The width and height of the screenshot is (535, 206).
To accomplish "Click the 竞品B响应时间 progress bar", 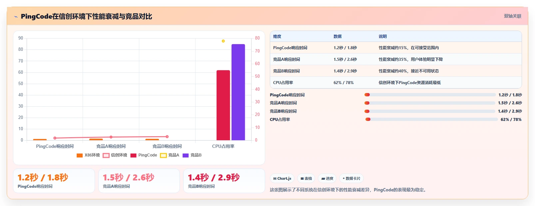I will point(430,111).
